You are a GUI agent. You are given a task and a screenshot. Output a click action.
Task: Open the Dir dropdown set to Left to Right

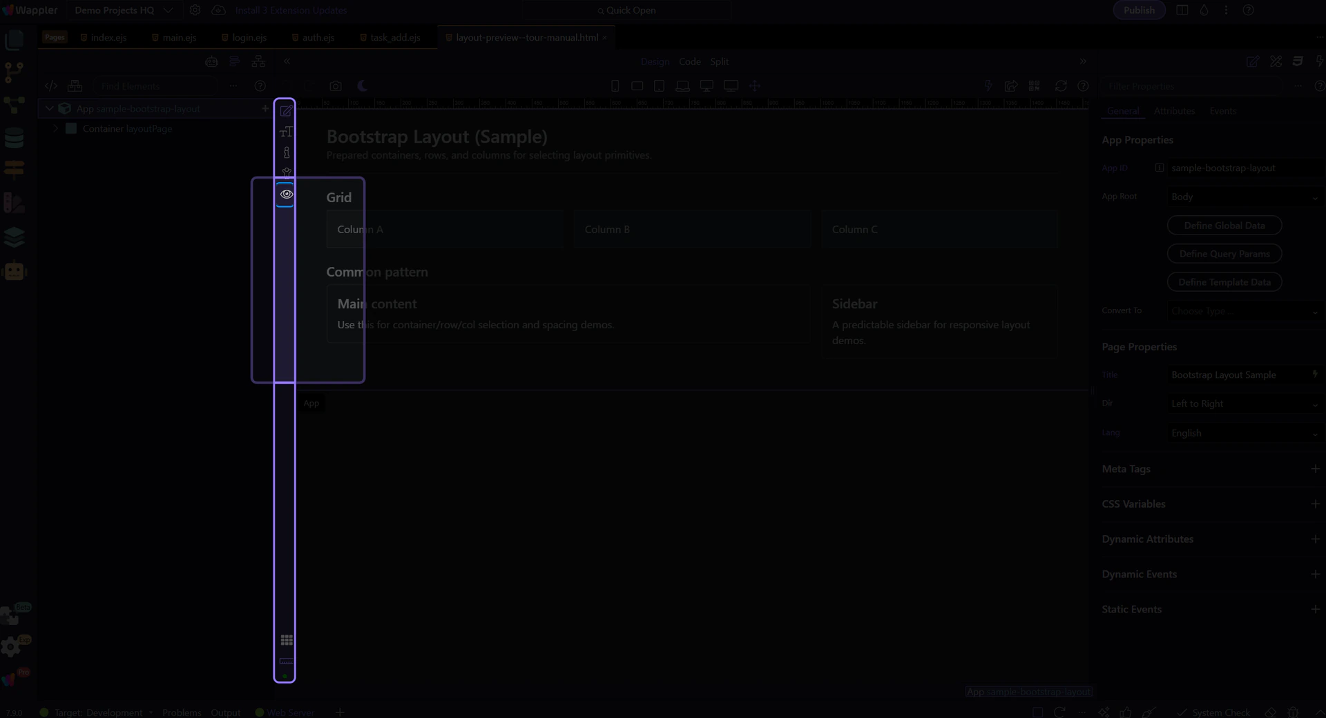1243,404
